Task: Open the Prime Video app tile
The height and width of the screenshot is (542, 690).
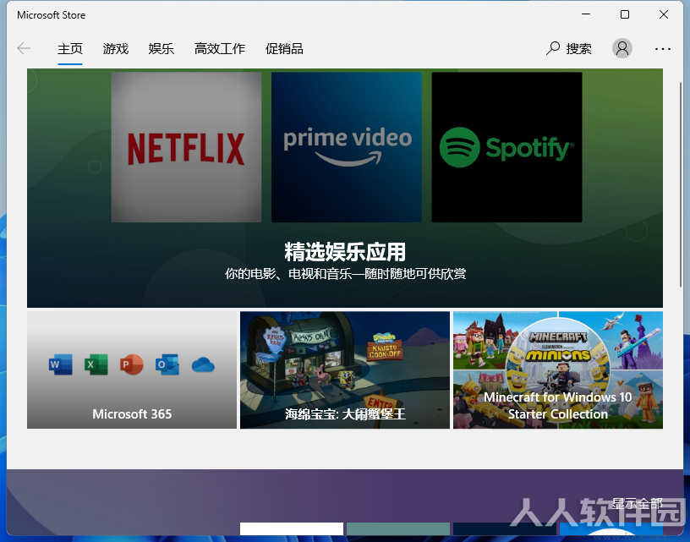Action: 347,147
